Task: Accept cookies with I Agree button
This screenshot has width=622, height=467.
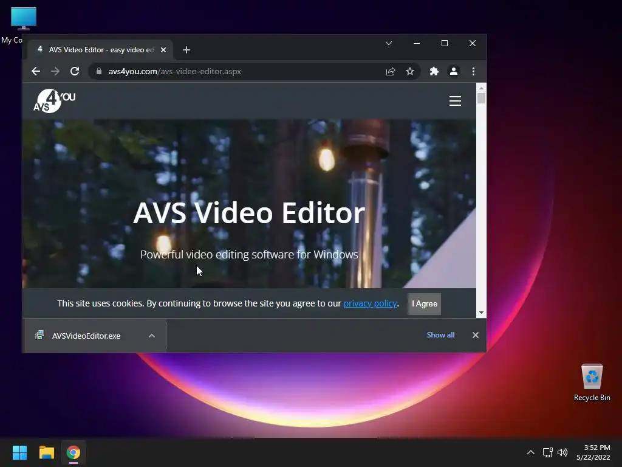Action: [x=424, y=304]
